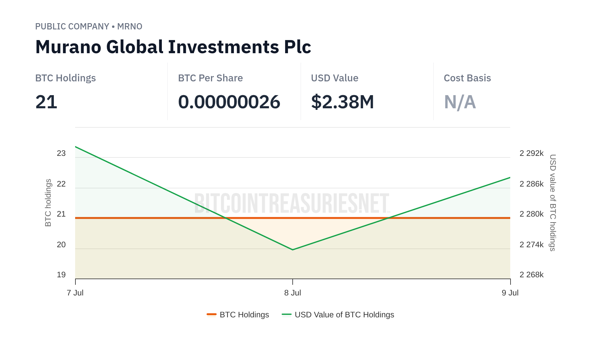Click the BITCOINTREASURIES.NET watermark
Viewport: 601px width, 338px height.
(292, 203)
